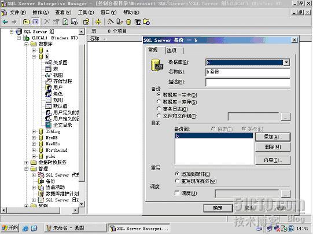
Task: Click the tree scrollbar up arrow
Action: tap(82, 32)
